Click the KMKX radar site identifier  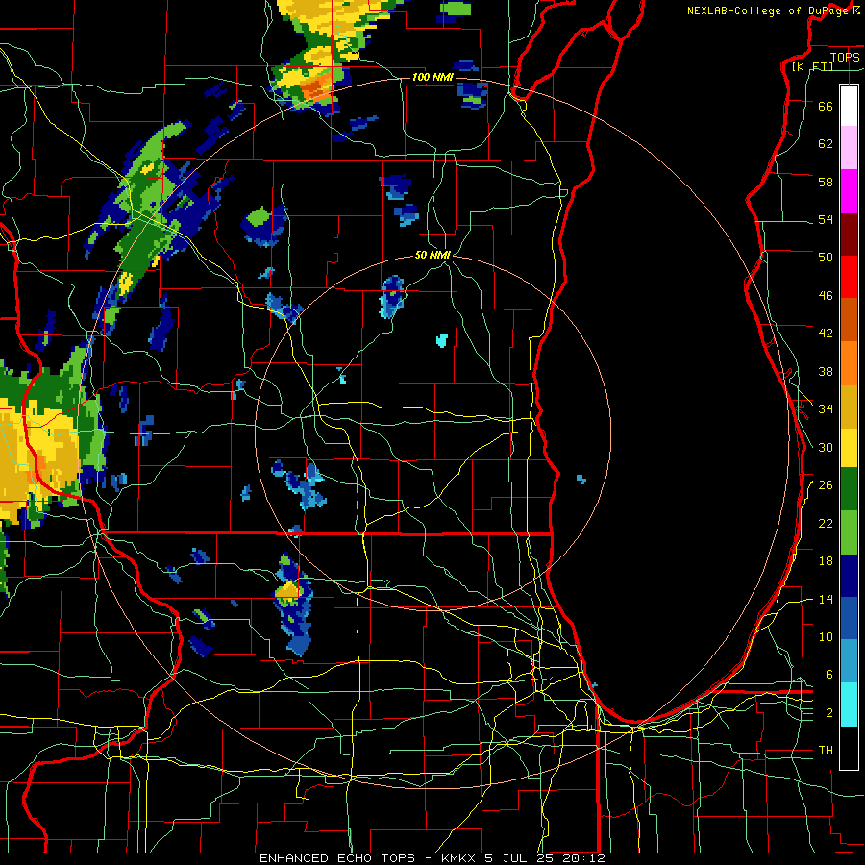click(459, 858)
